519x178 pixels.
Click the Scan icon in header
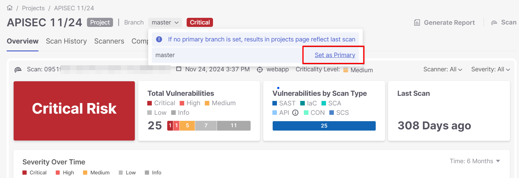494,23
